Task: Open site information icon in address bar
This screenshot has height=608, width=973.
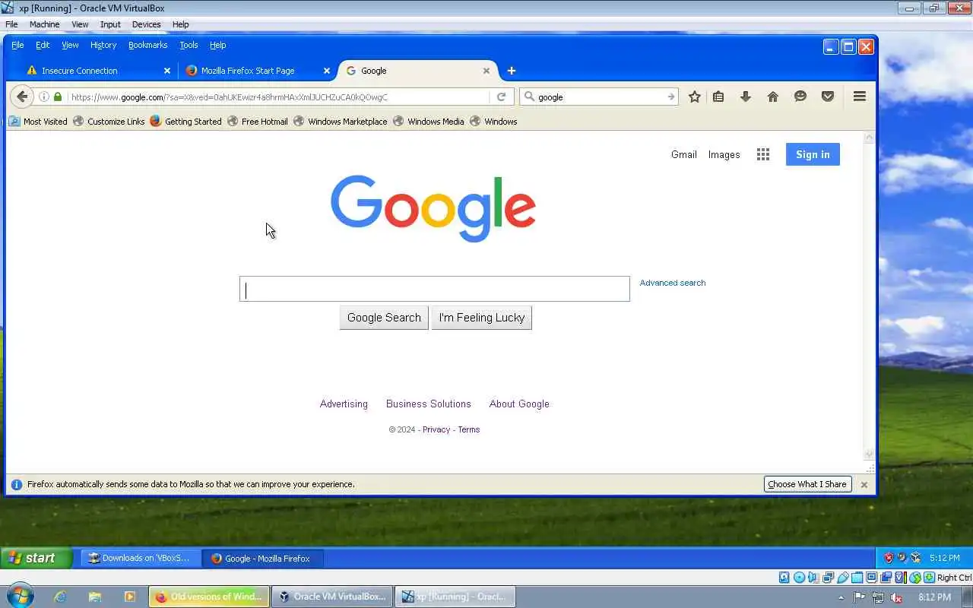Action: coord(44,97)
